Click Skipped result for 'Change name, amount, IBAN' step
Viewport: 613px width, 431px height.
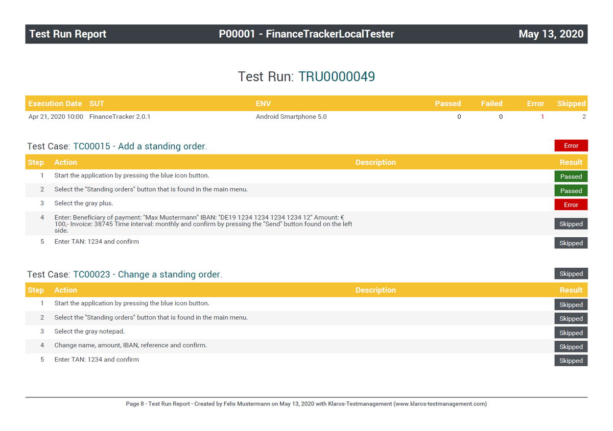(x=571, y=346)
